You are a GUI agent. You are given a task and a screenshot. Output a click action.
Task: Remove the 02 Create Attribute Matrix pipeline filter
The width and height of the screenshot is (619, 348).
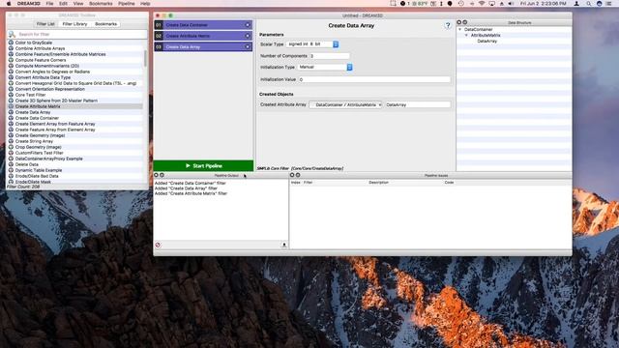point(248,36)
